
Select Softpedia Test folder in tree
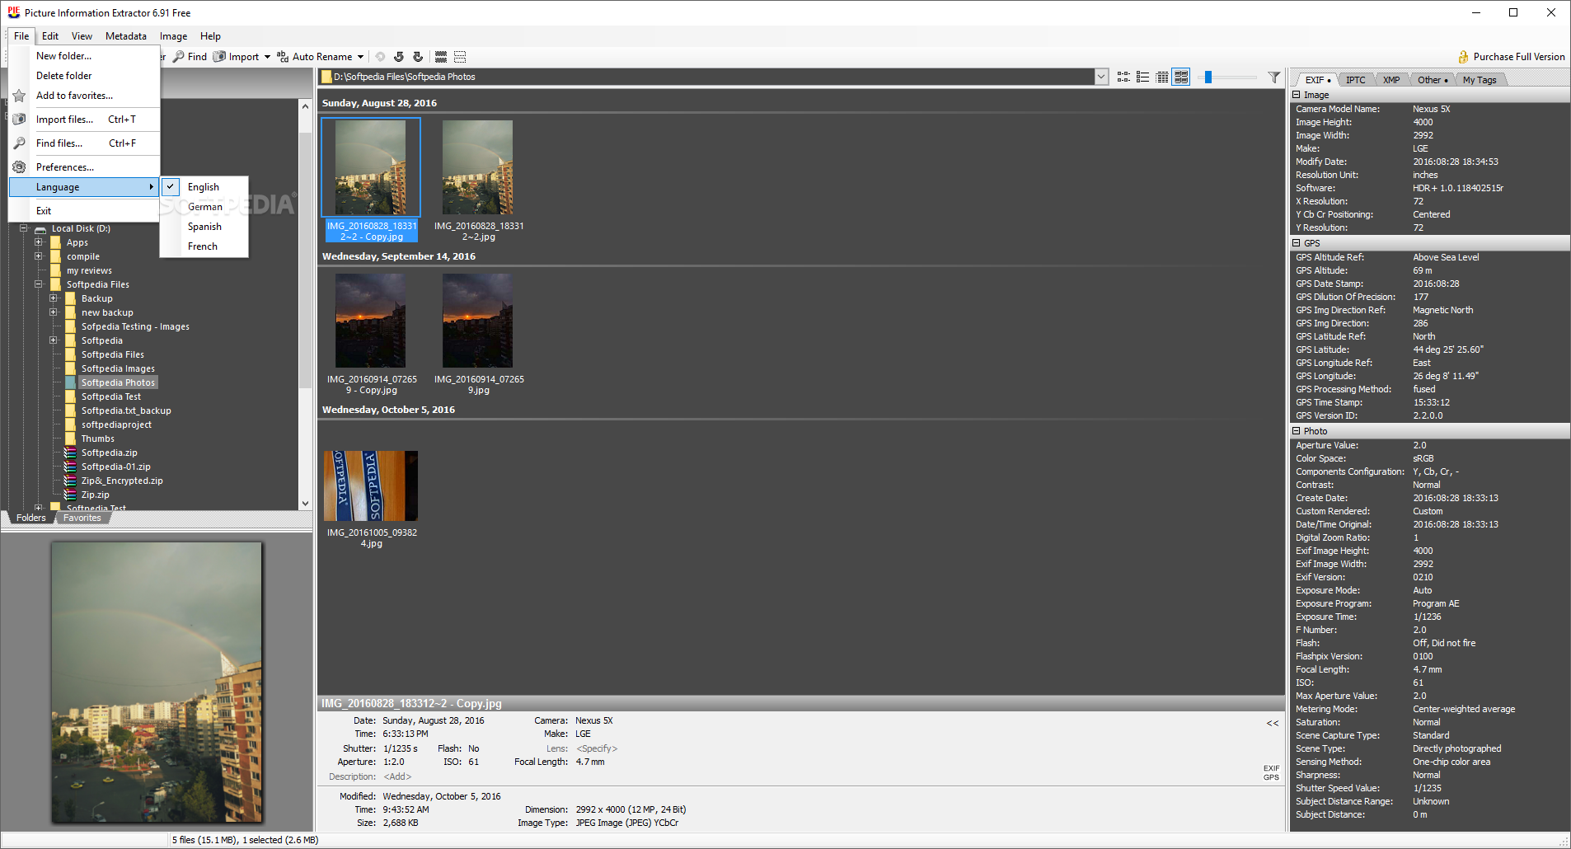pos(111,396)
